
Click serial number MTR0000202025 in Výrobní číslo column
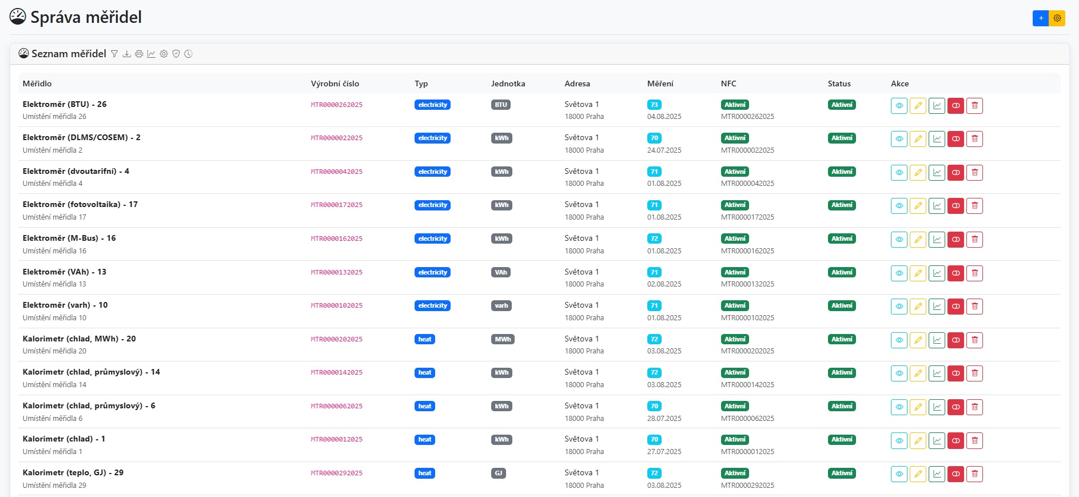(336, 339)
